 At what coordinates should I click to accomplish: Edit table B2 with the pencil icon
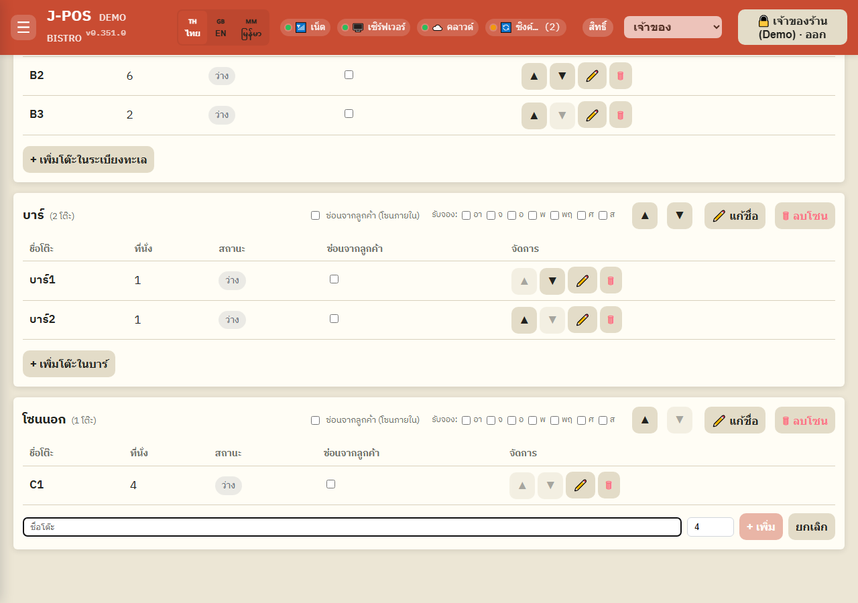tap(592, 76)
